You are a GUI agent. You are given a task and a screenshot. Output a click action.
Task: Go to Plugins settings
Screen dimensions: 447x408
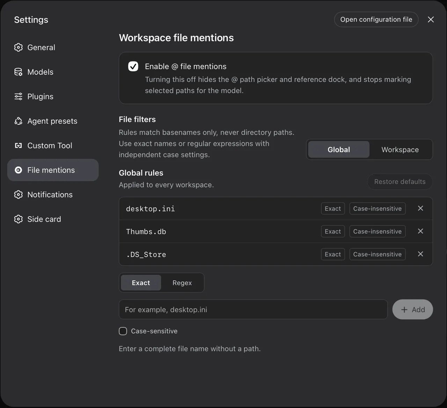coord(53,96)
